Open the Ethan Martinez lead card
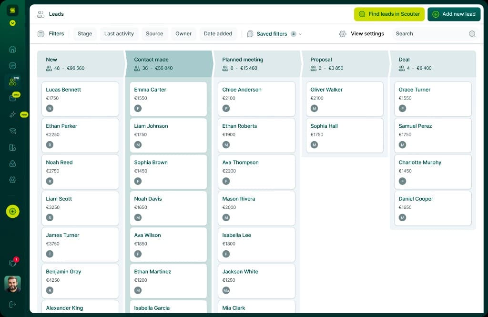The image size is (488, 317). (x=168, y=281)
